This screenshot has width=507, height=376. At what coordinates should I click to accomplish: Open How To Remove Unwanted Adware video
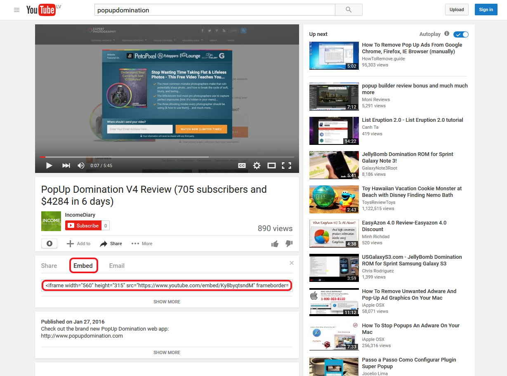point(409,295)
